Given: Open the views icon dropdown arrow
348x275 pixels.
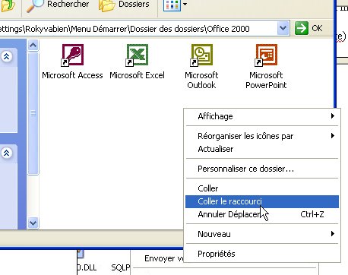Looking at the screenshot, I should [x=185, y=4].
